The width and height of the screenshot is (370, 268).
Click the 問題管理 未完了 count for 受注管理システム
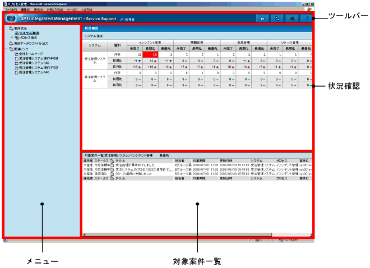coord(181,55)
